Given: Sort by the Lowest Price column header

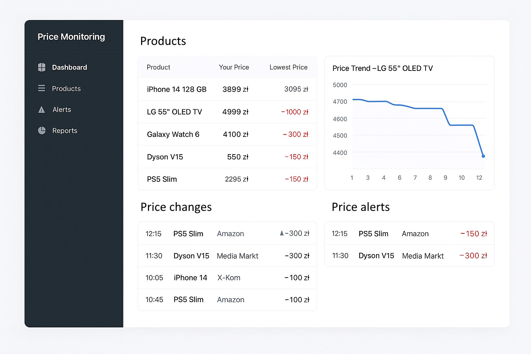Looking at the screenshot, I should 288,67.
